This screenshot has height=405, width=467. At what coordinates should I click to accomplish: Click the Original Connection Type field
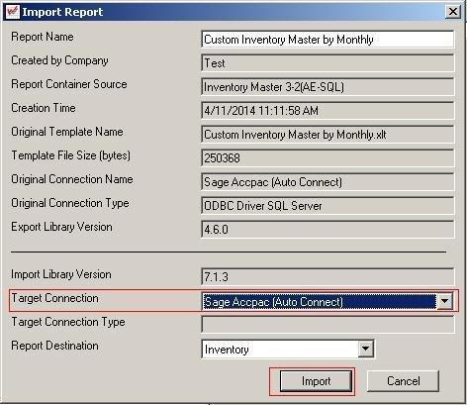pos(327,206)
